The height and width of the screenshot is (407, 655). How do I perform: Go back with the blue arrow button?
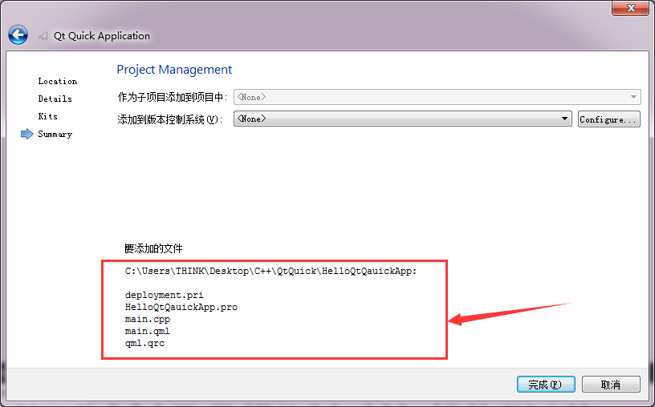(18, 35)
